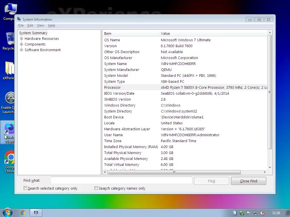Open the Help menu

[52, 25]
